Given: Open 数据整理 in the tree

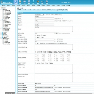Looking at the screenshot, I should pyautogui.click(x=6, y=25).
